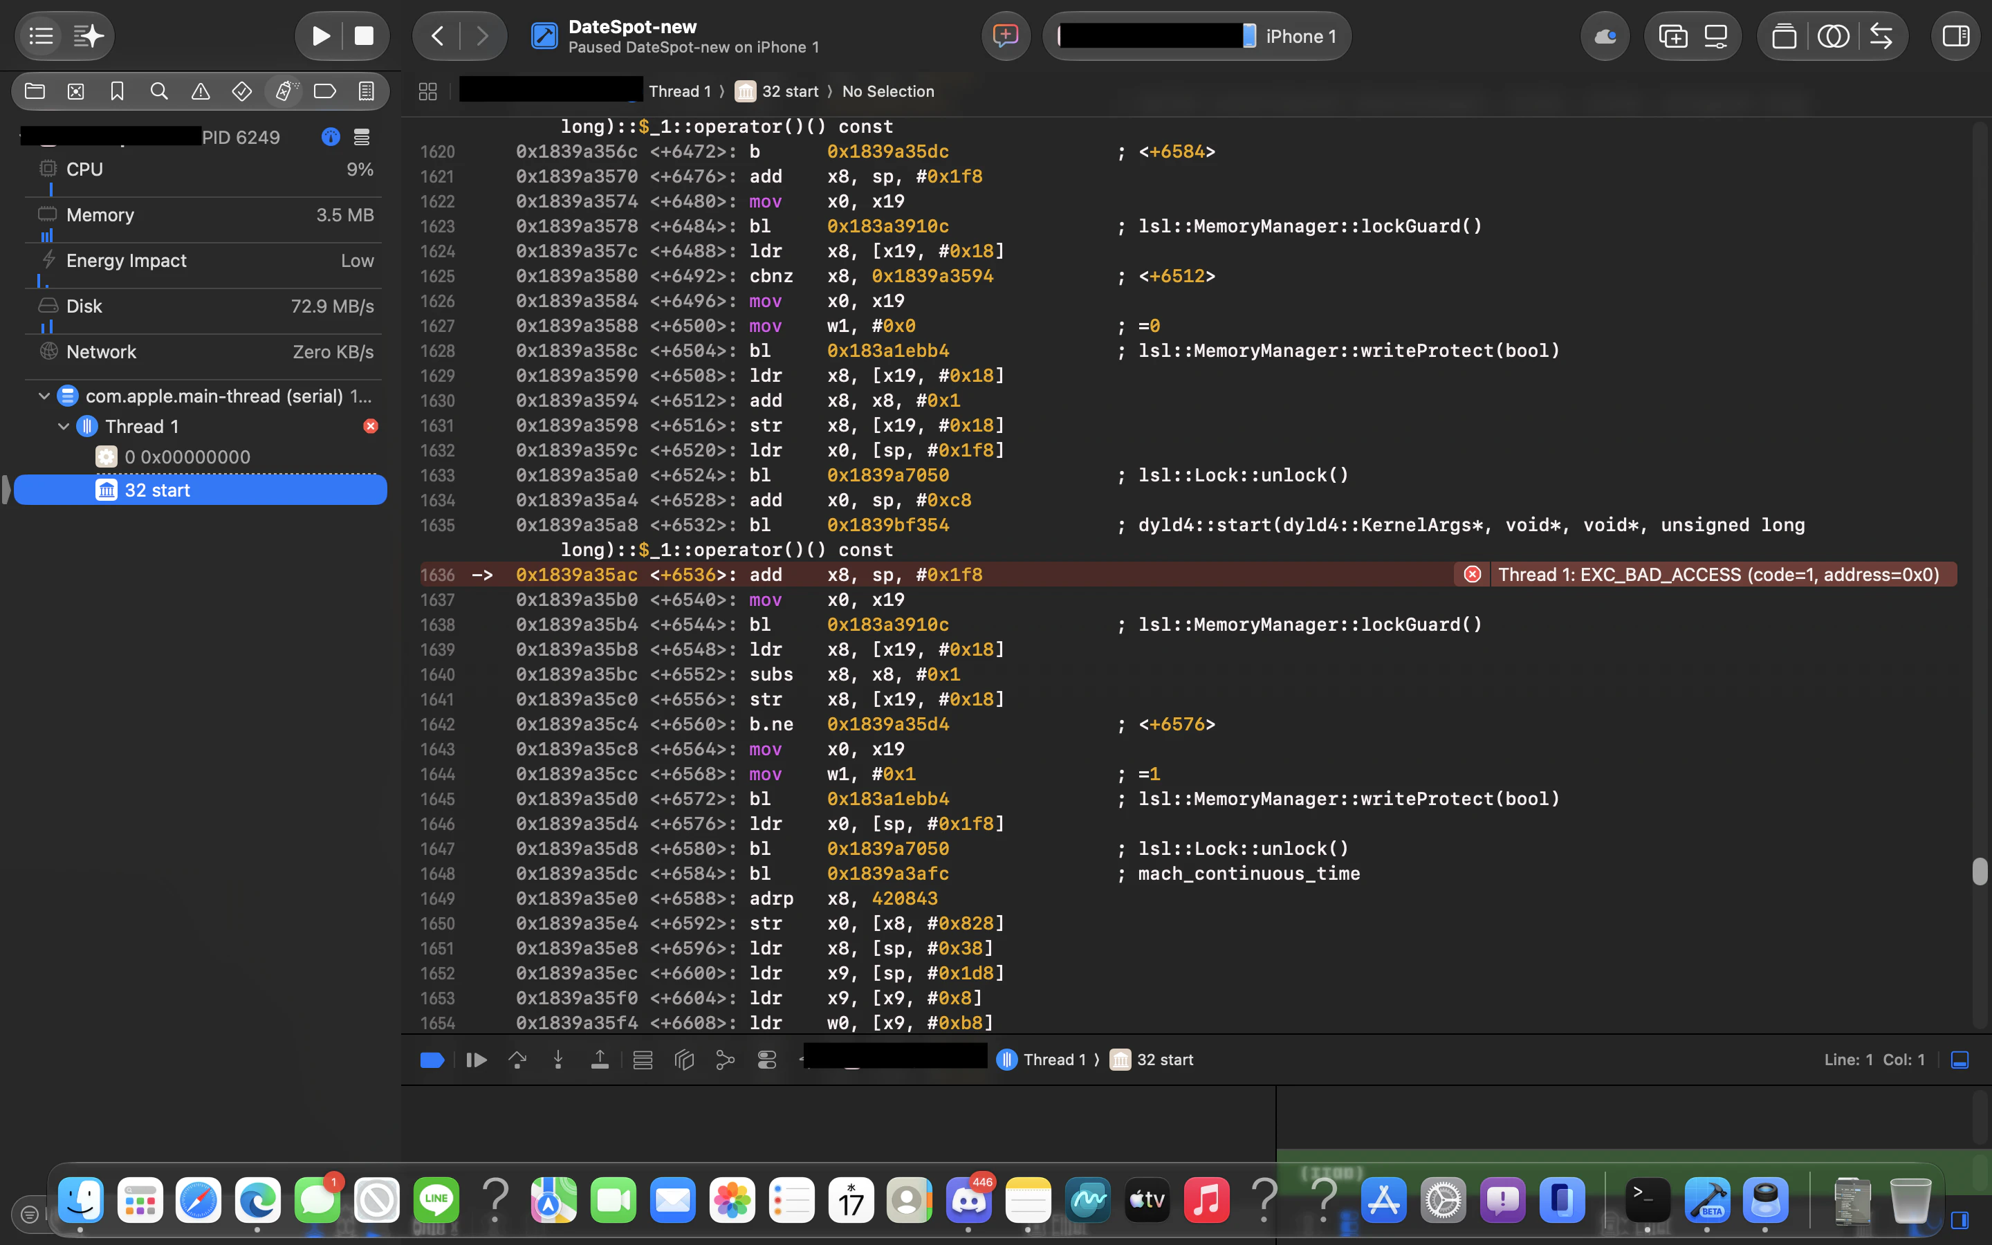Image resolution: width=1992 pixels, height=1245 pixels.
Task: Open No Selection jump bar menu
Action: [x=888, y=91]
